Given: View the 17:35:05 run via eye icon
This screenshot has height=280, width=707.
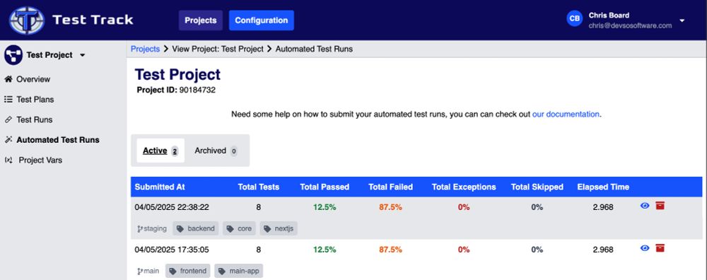Looking at the screenshot, I should pyautogui.click(x=645, y=248).
